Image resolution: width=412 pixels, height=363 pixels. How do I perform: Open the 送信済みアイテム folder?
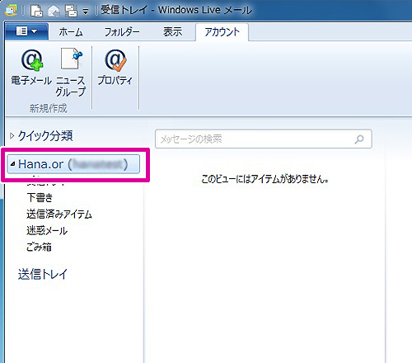click(x=59, y=214)
